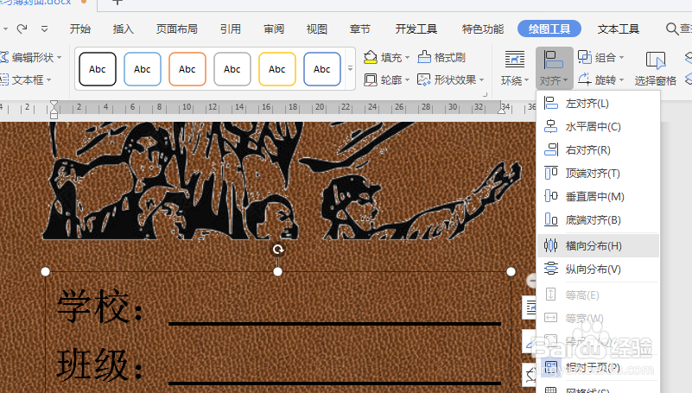
Task: Click the 对齐 align button
Action: [x=554, y=68]
